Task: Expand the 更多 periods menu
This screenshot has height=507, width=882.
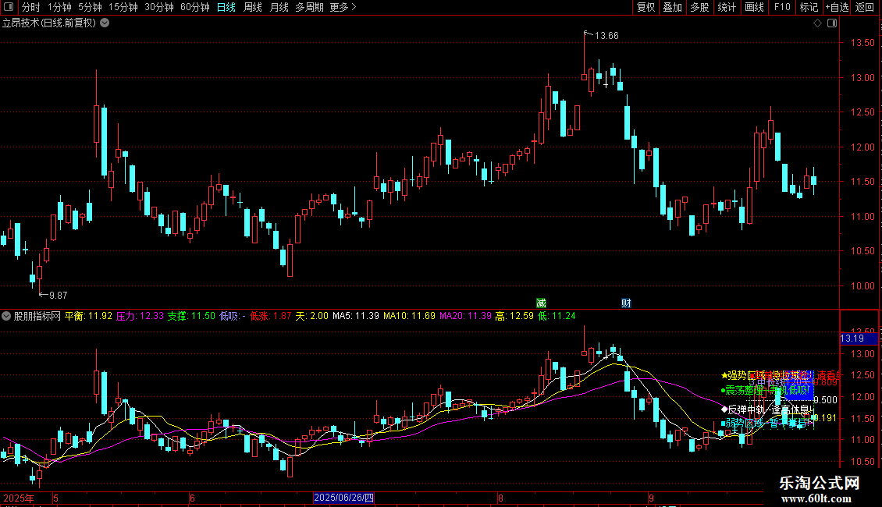Action: [343, 7]
